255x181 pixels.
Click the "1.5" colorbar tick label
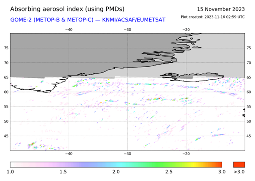coord(63,172)
